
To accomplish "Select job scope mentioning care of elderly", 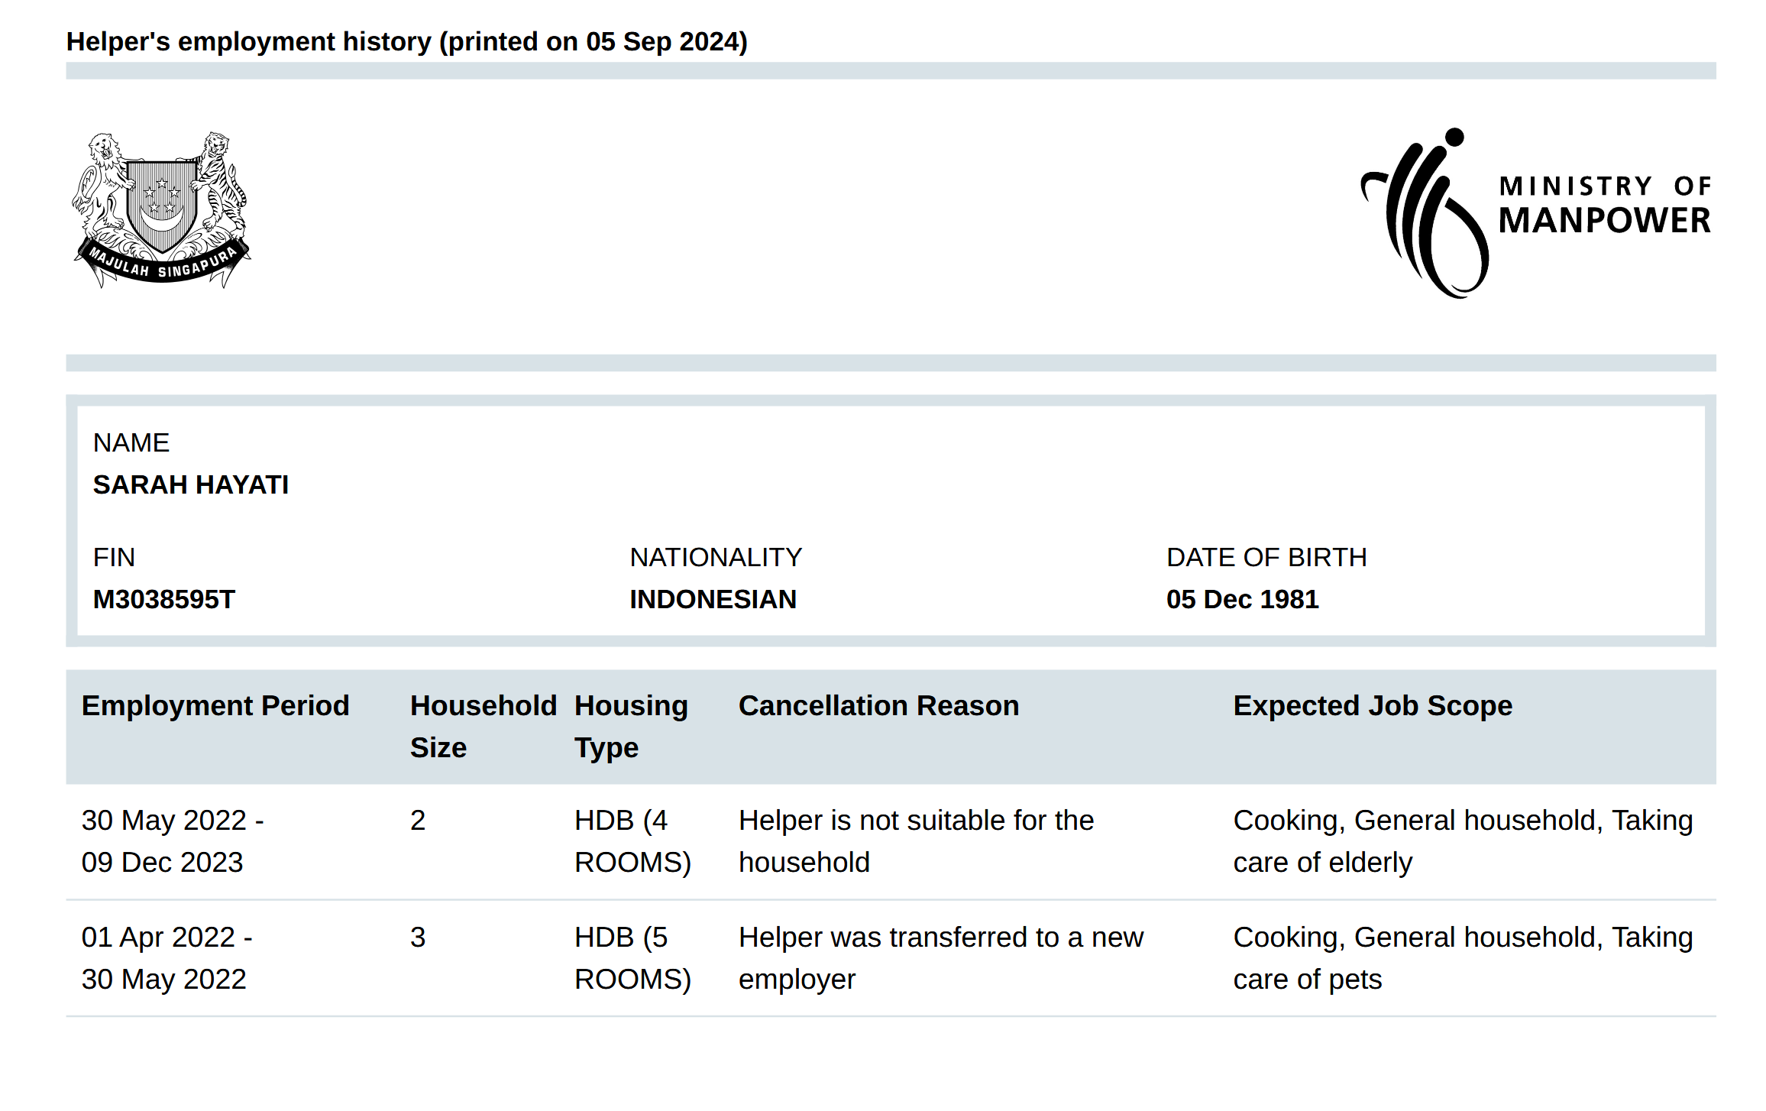I will (x=1463, y=841).
